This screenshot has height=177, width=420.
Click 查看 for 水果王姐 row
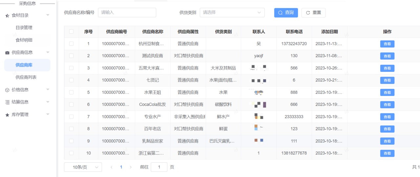tap(387, 92)
